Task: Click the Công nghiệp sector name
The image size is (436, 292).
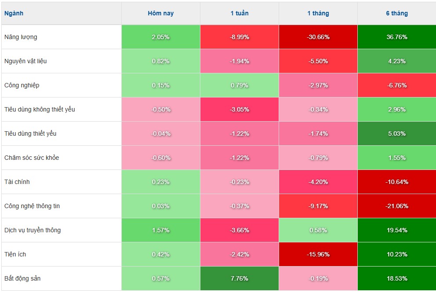Action: point(22,85)
